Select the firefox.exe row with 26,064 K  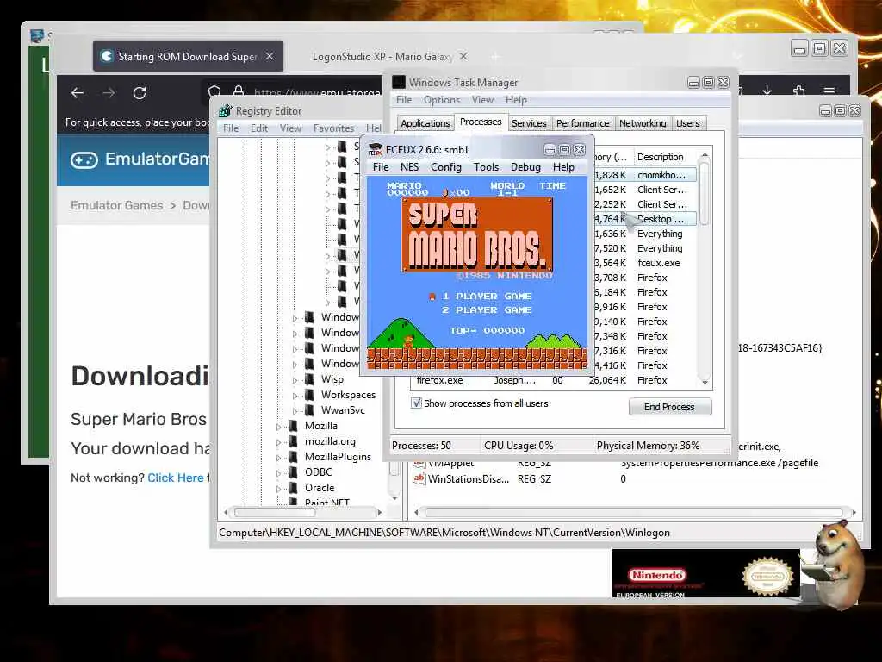coord(554,380)
